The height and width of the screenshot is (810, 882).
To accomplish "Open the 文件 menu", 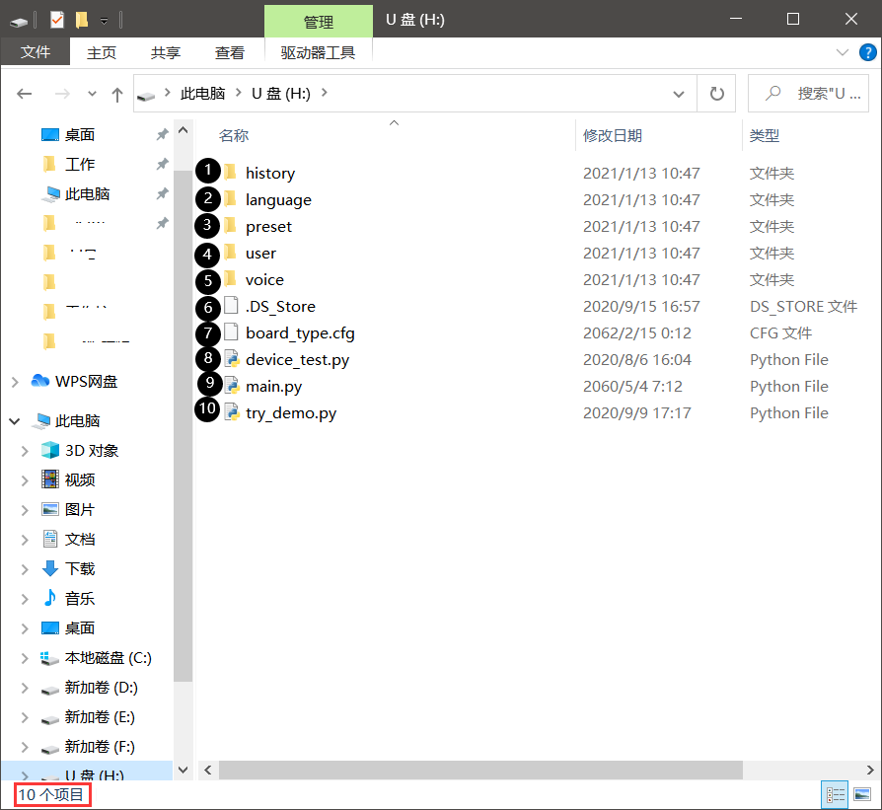I will click(x=36, y=52).
